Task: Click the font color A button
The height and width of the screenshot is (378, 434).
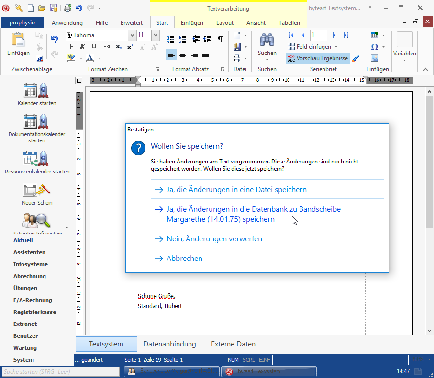Action: tap(89, 58)
